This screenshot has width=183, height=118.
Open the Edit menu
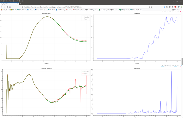pyautogui.click(x=4, y=1)
